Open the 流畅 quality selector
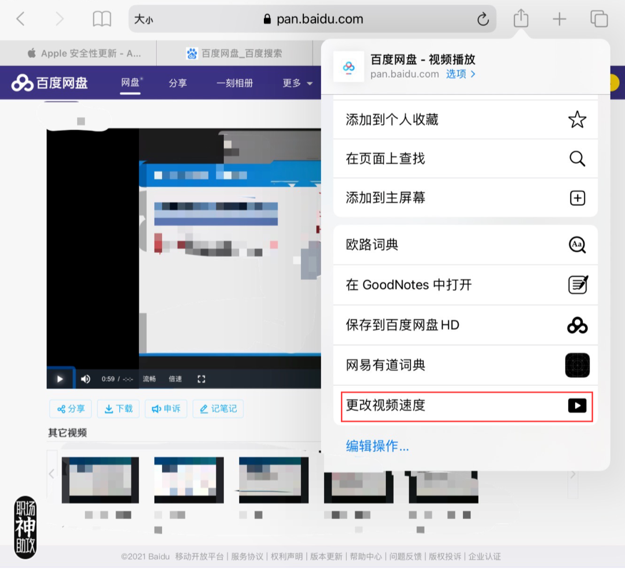The height and width of the screenshot is (571, 625). click(x=149, y=378)
